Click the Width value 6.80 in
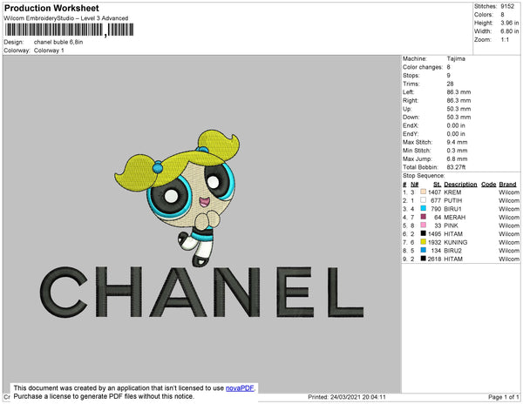 509,31
